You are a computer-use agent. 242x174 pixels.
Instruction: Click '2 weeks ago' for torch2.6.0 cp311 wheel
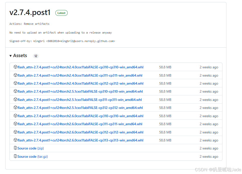click(209, 124)
